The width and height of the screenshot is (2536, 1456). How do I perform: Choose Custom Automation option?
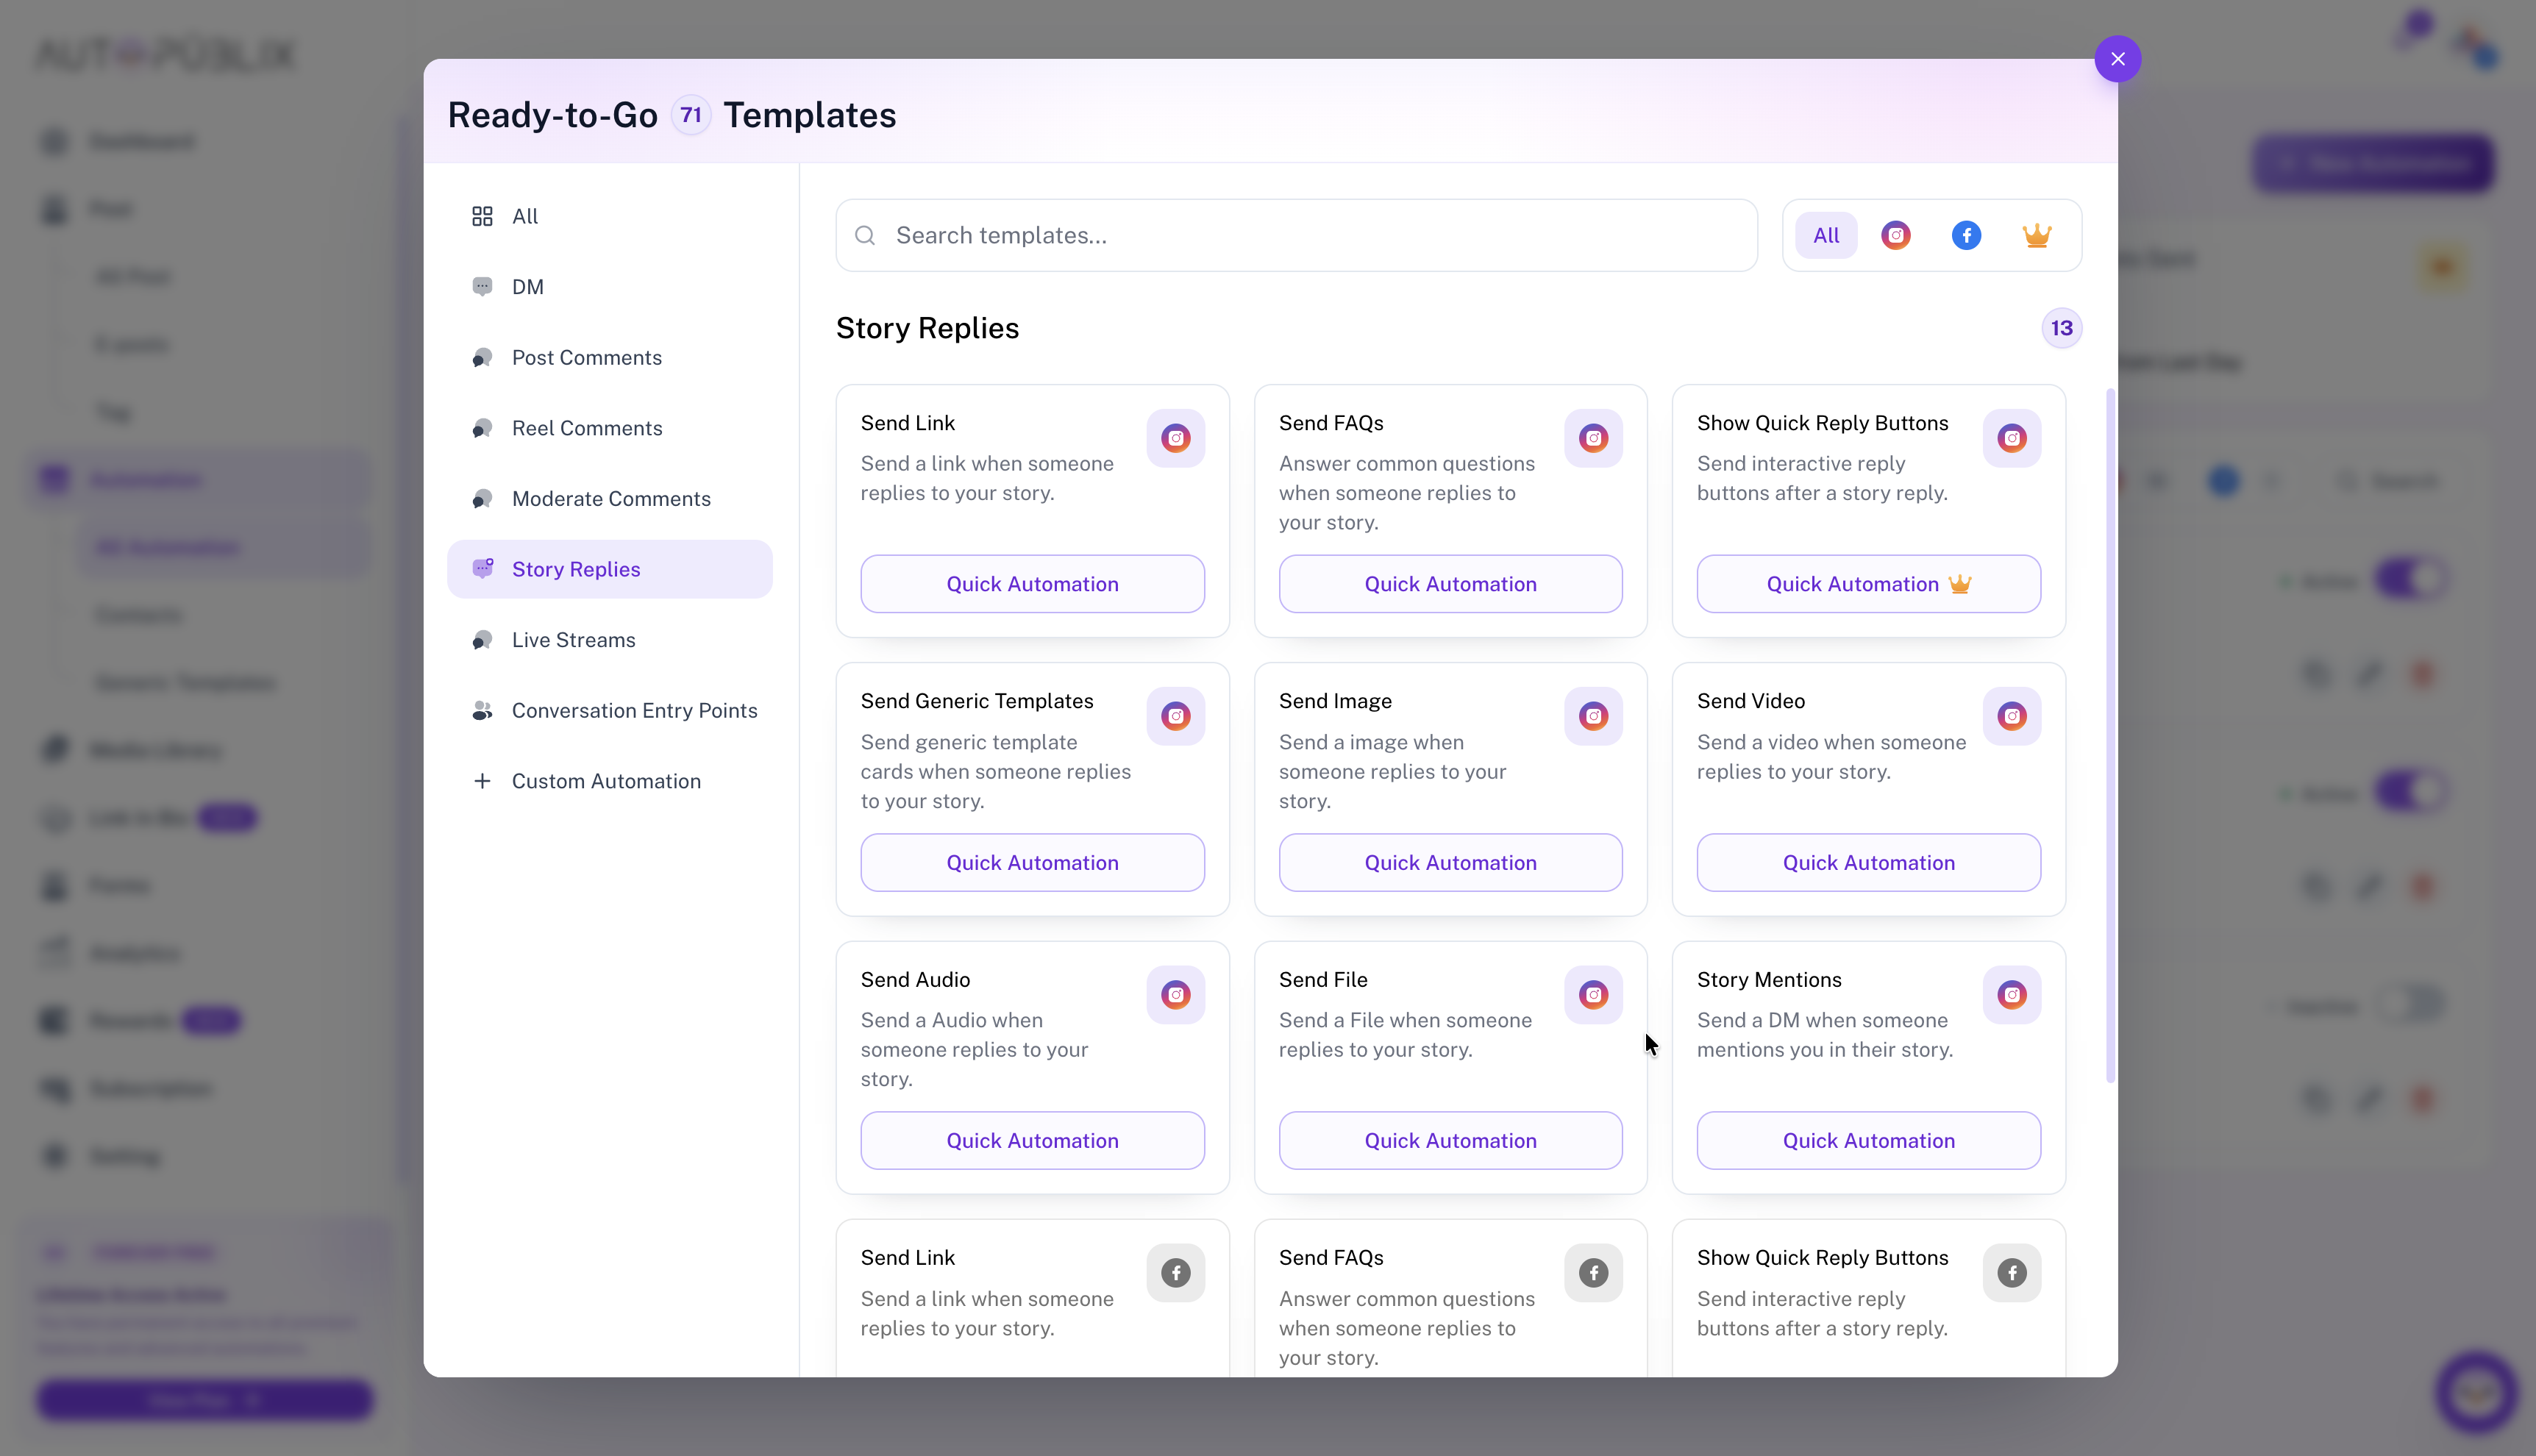[609, 781]
